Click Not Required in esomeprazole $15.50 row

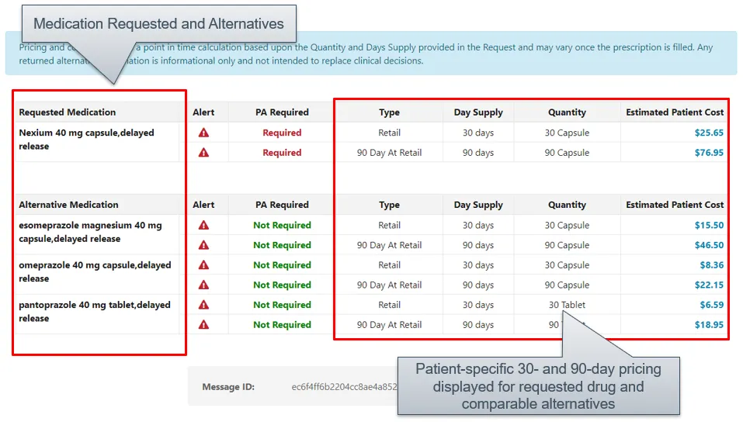click(282, 225)
